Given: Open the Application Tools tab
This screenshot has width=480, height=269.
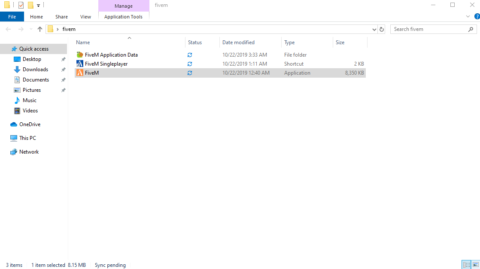Looking at the screenshot, I should coord(123,17).
